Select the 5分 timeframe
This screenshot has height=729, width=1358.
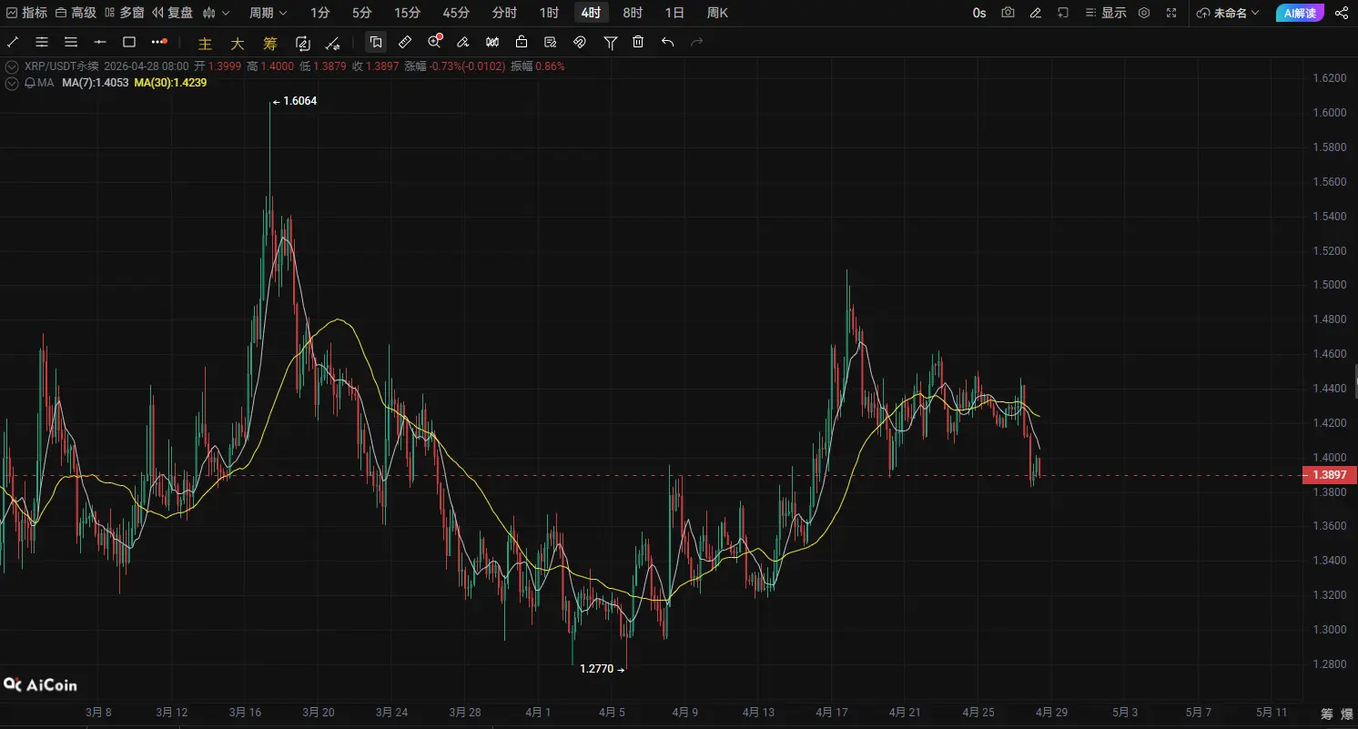[x=362, y=13]
